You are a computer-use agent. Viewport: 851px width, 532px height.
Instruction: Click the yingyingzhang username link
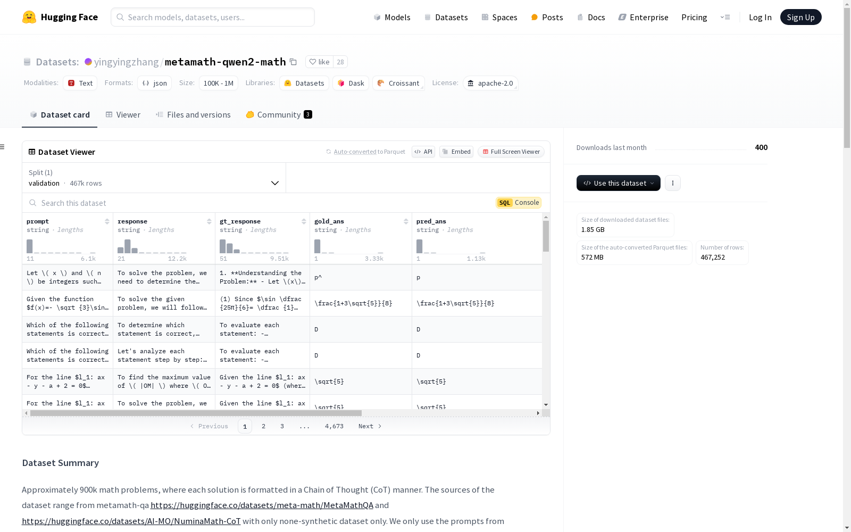[127, 62]
